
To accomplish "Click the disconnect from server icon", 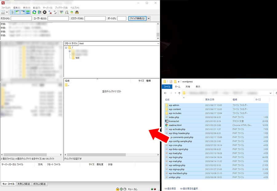I will click(50, 12).
